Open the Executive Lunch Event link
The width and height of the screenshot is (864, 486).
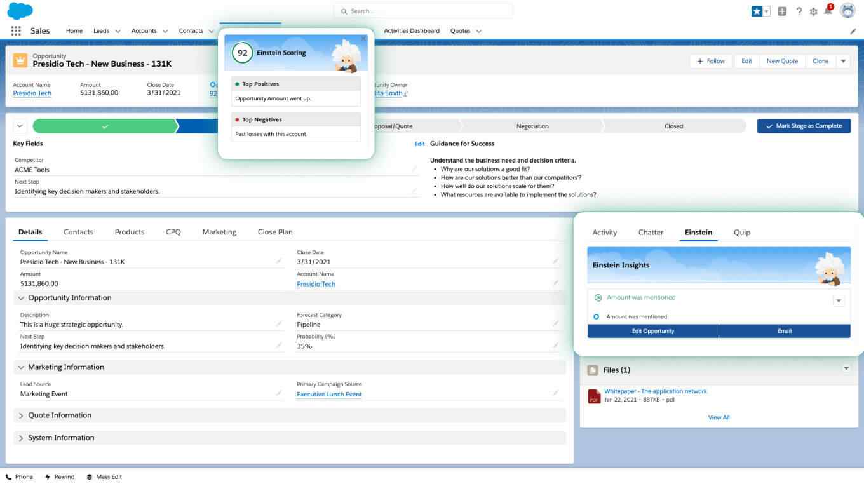329,394
